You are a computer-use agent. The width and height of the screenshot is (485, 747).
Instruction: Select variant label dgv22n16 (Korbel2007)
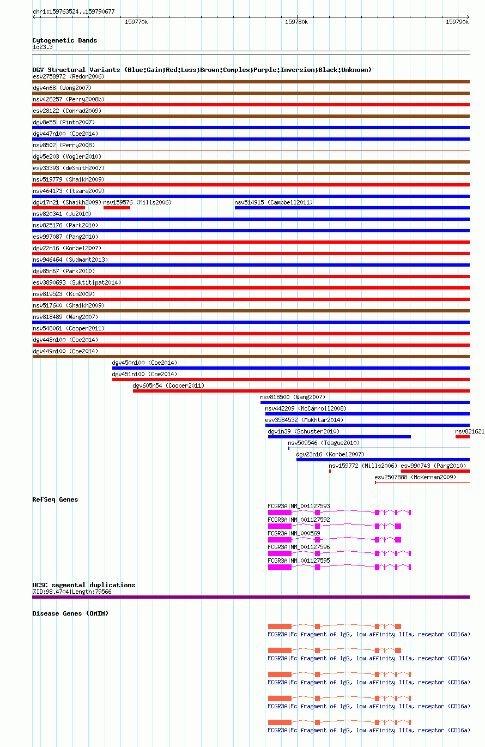click(67, 248)
